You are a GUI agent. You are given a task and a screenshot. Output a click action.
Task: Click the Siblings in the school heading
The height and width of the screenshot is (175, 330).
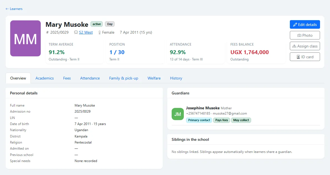(190, 139)
